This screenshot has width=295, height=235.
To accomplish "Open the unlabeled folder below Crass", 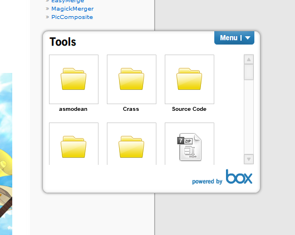I will (131, 146).
